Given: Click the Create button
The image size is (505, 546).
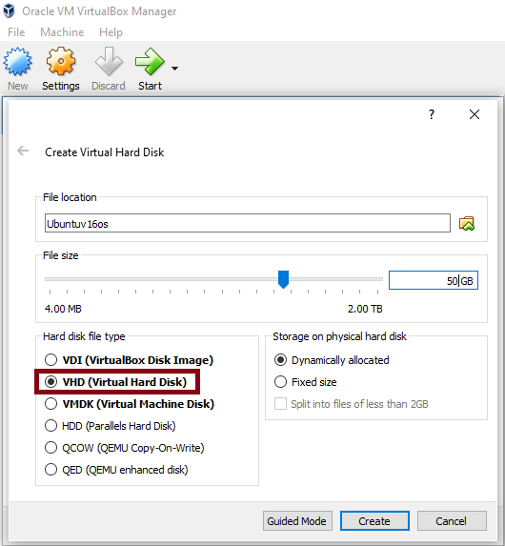Looking at the screenshot, I should [374, 521].
